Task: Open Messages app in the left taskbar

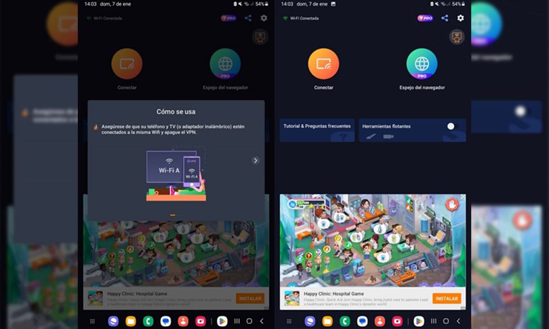Action: [x=166, y=321]
